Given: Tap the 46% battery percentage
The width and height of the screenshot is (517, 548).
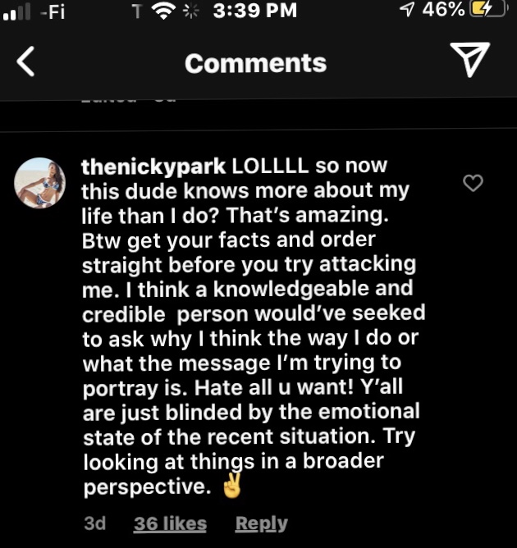Looking at the screenshot, I should (x=443, y=11).
